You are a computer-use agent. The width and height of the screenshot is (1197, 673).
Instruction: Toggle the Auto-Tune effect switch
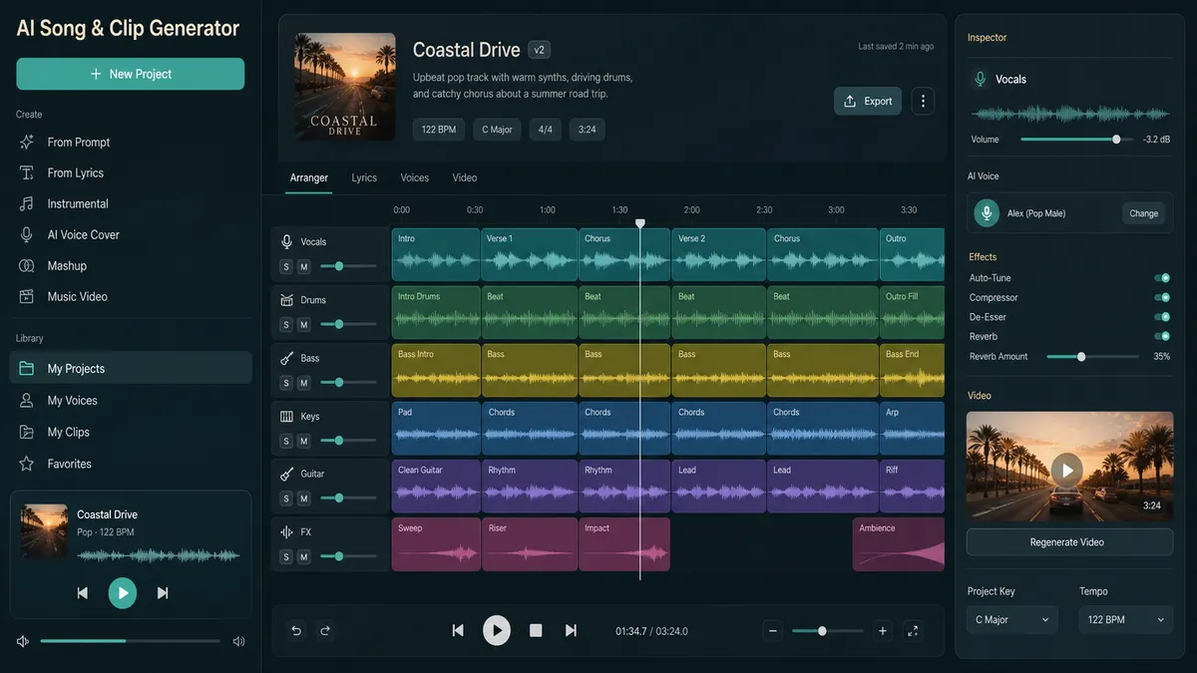coord(1162,278)
